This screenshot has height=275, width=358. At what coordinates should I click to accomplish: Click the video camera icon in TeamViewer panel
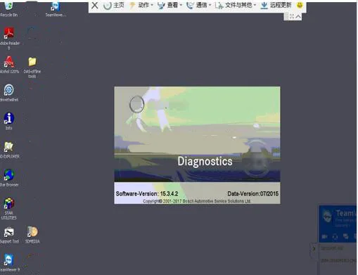coord(325,236)
